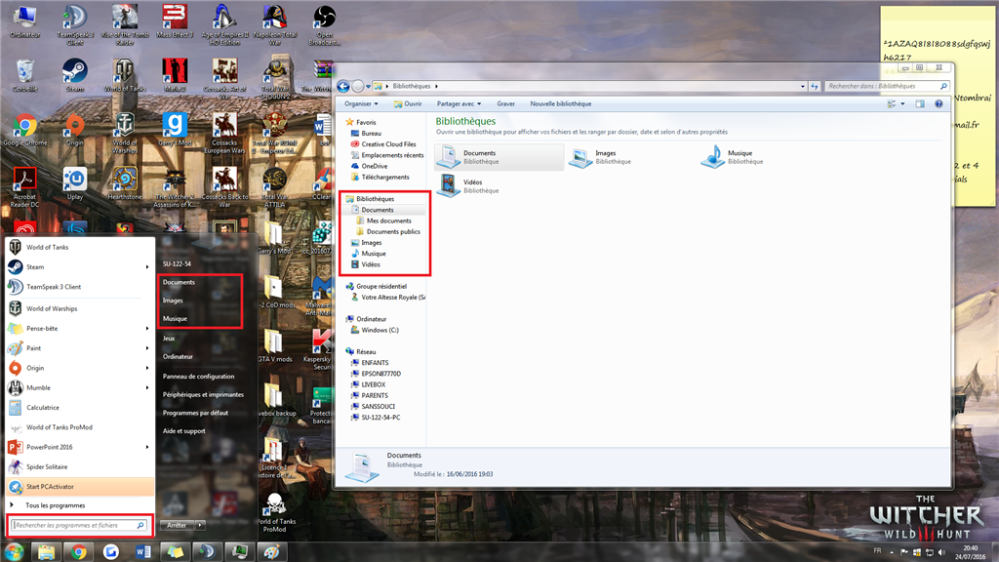
Task: Open the Partager avec dropdown
Action: tap(459, 103)
